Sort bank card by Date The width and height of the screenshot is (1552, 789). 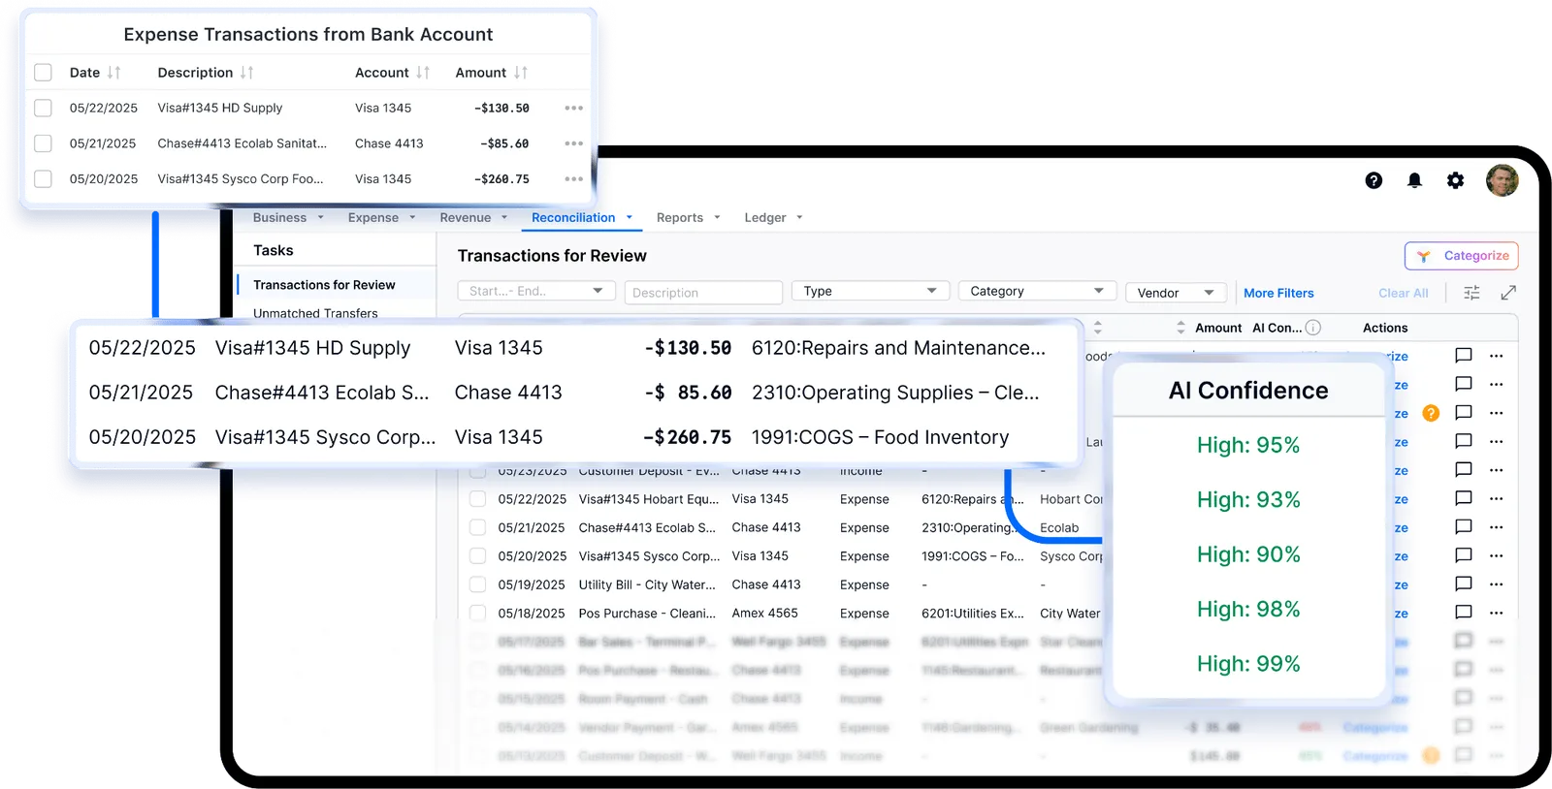point(114,73)
